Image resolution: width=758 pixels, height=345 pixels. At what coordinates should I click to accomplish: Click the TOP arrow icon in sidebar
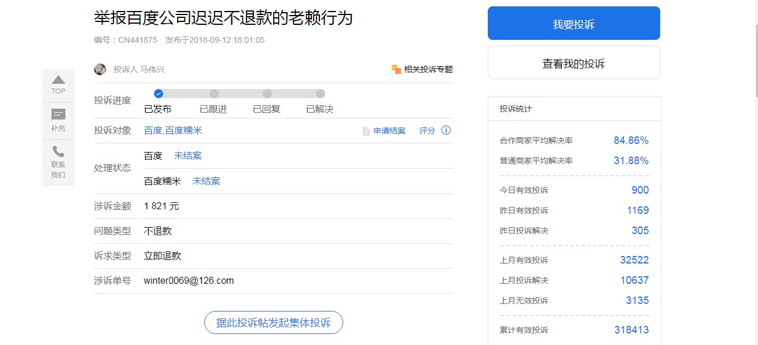(58, 80)
